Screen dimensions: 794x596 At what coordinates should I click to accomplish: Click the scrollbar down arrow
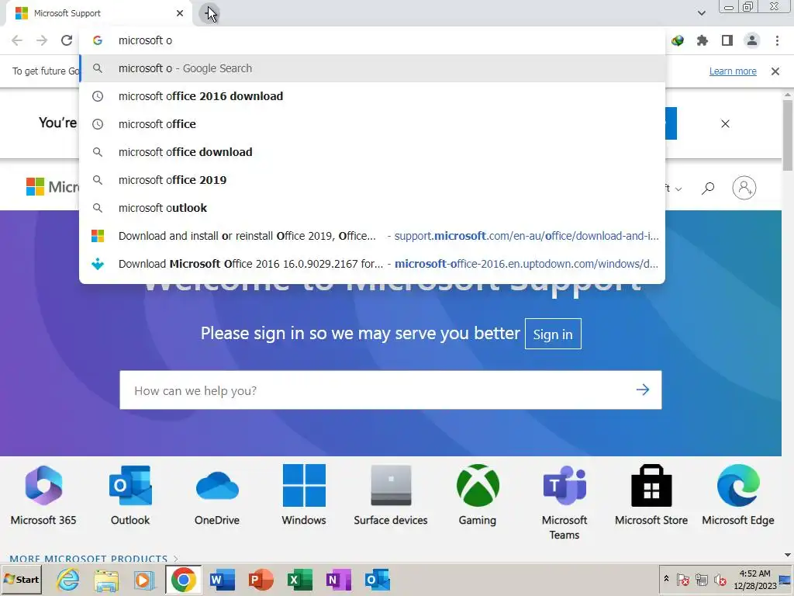(x=788, y=556)
